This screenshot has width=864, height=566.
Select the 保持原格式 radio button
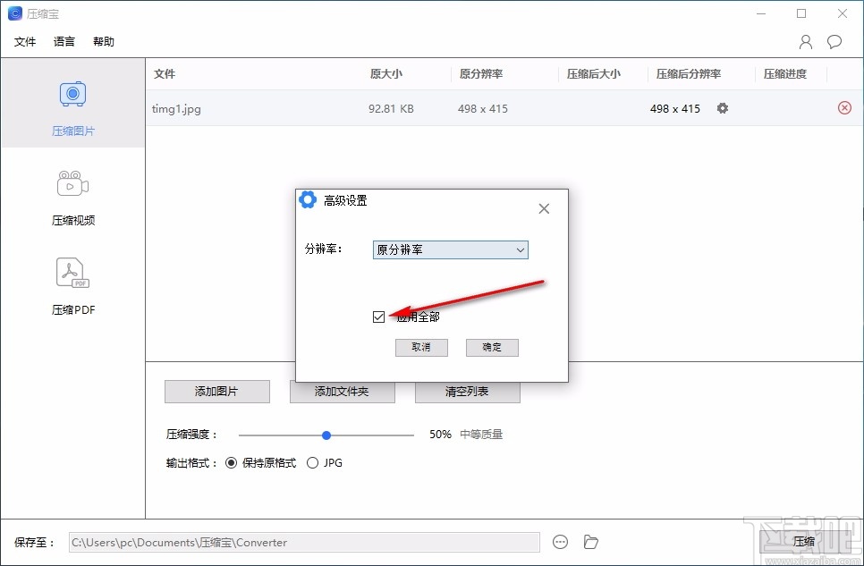(231, 462)
